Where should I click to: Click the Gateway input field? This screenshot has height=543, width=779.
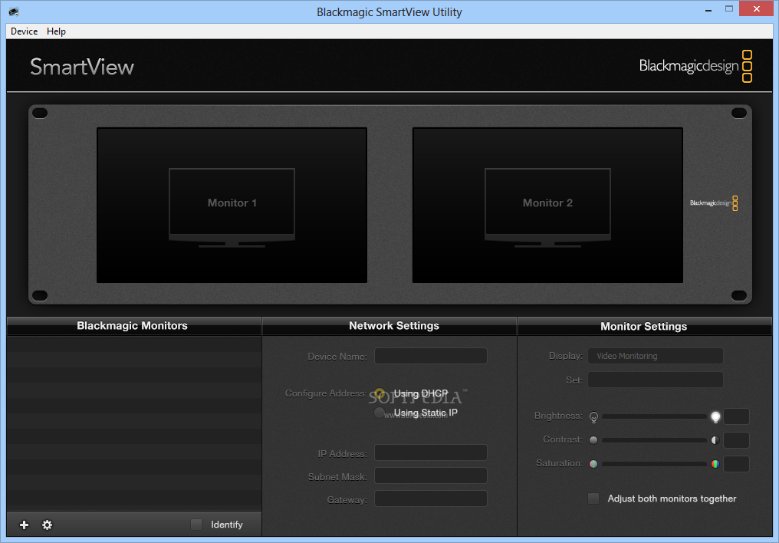click(x=431, y=499)
